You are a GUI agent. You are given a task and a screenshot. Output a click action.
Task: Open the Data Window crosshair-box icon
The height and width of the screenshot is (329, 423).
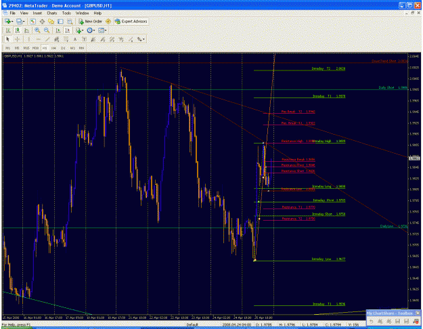[x=42, y=22]
